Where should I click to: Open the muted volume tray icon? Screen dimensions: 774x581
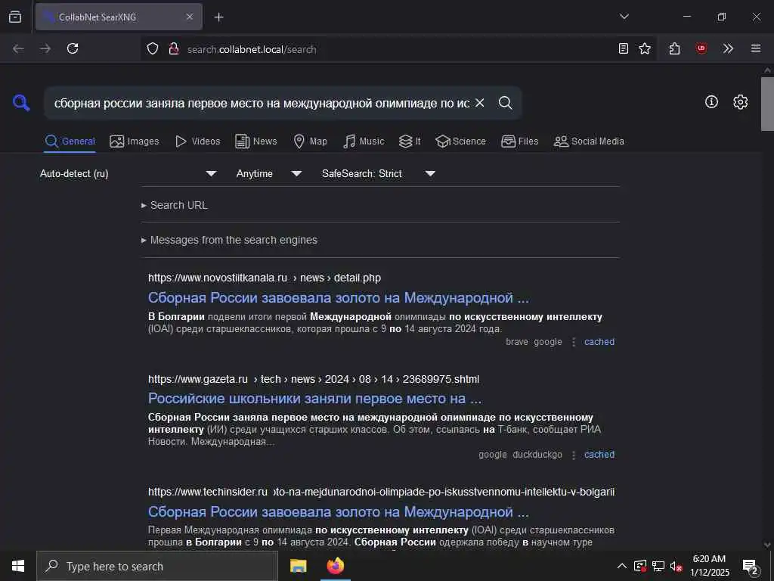pos(676,567)
